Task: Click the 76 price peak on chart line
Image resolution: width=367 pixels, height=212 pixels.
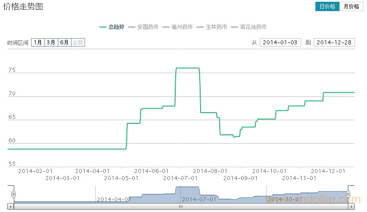Action: tap(187, 68)
